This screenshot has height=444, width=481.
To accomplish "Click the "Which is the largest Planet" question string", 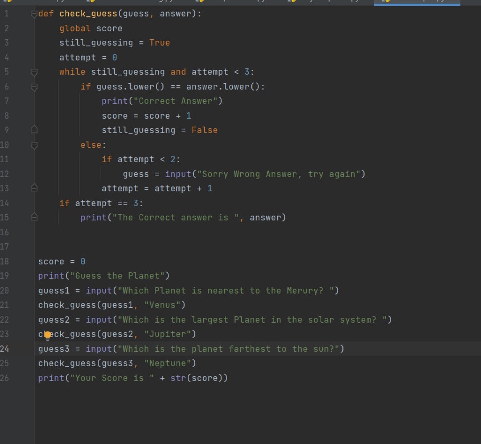I will (x=252, y=319).
